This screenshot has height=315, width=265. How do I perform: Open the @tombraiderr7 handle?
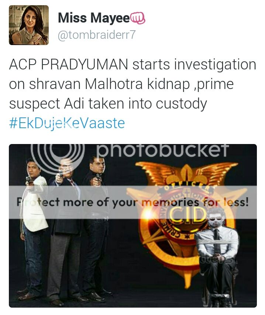point(97,35)
